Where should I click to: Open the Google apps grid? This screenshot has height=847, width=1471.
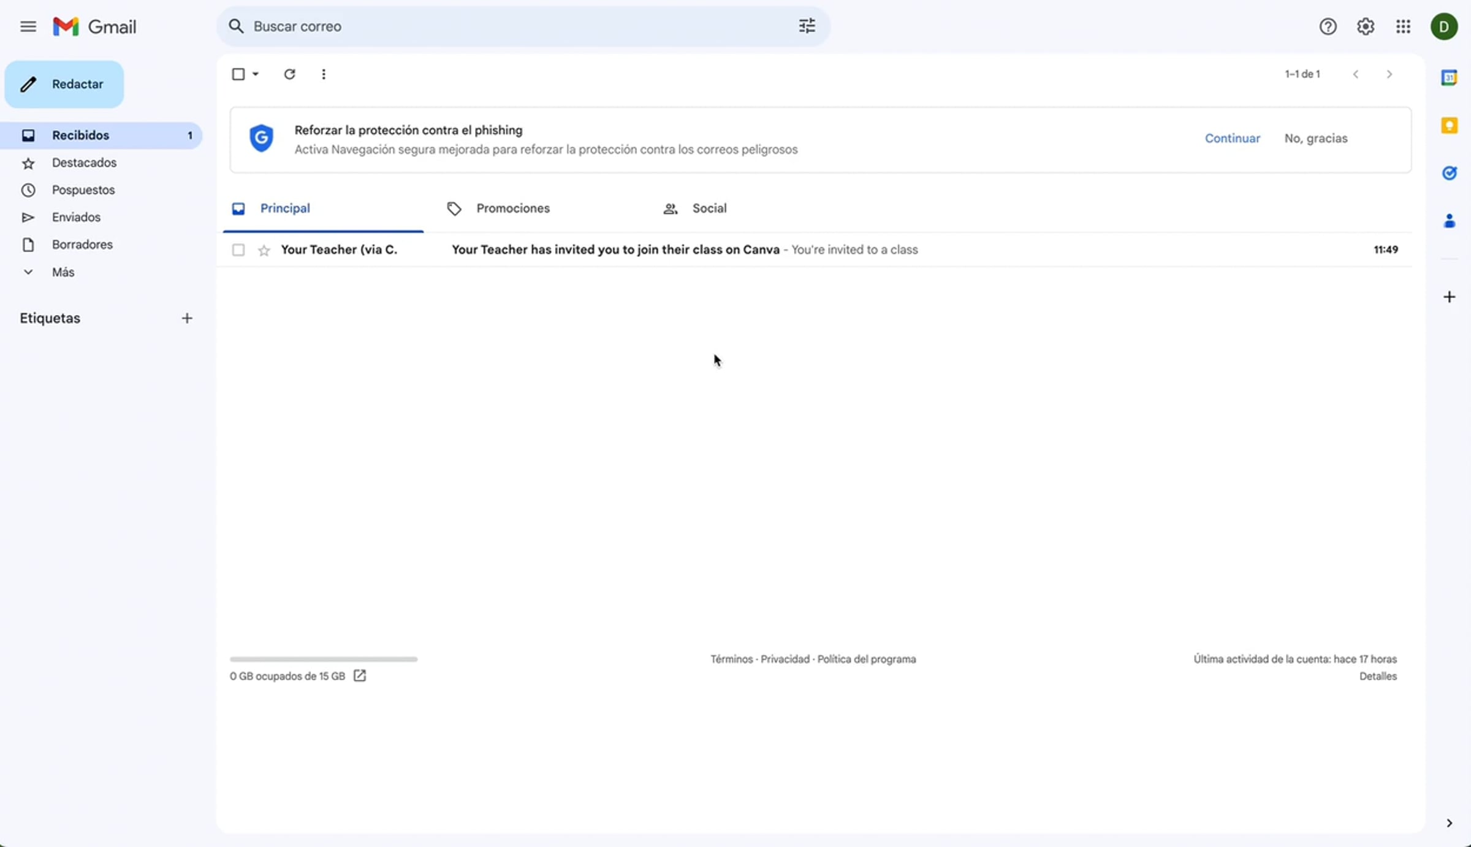pos(1403,26)
